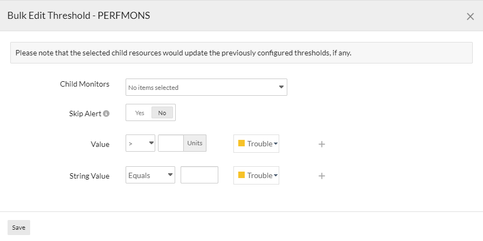
Task: Click the Units label beside Value input
Action: click(195, 144)
